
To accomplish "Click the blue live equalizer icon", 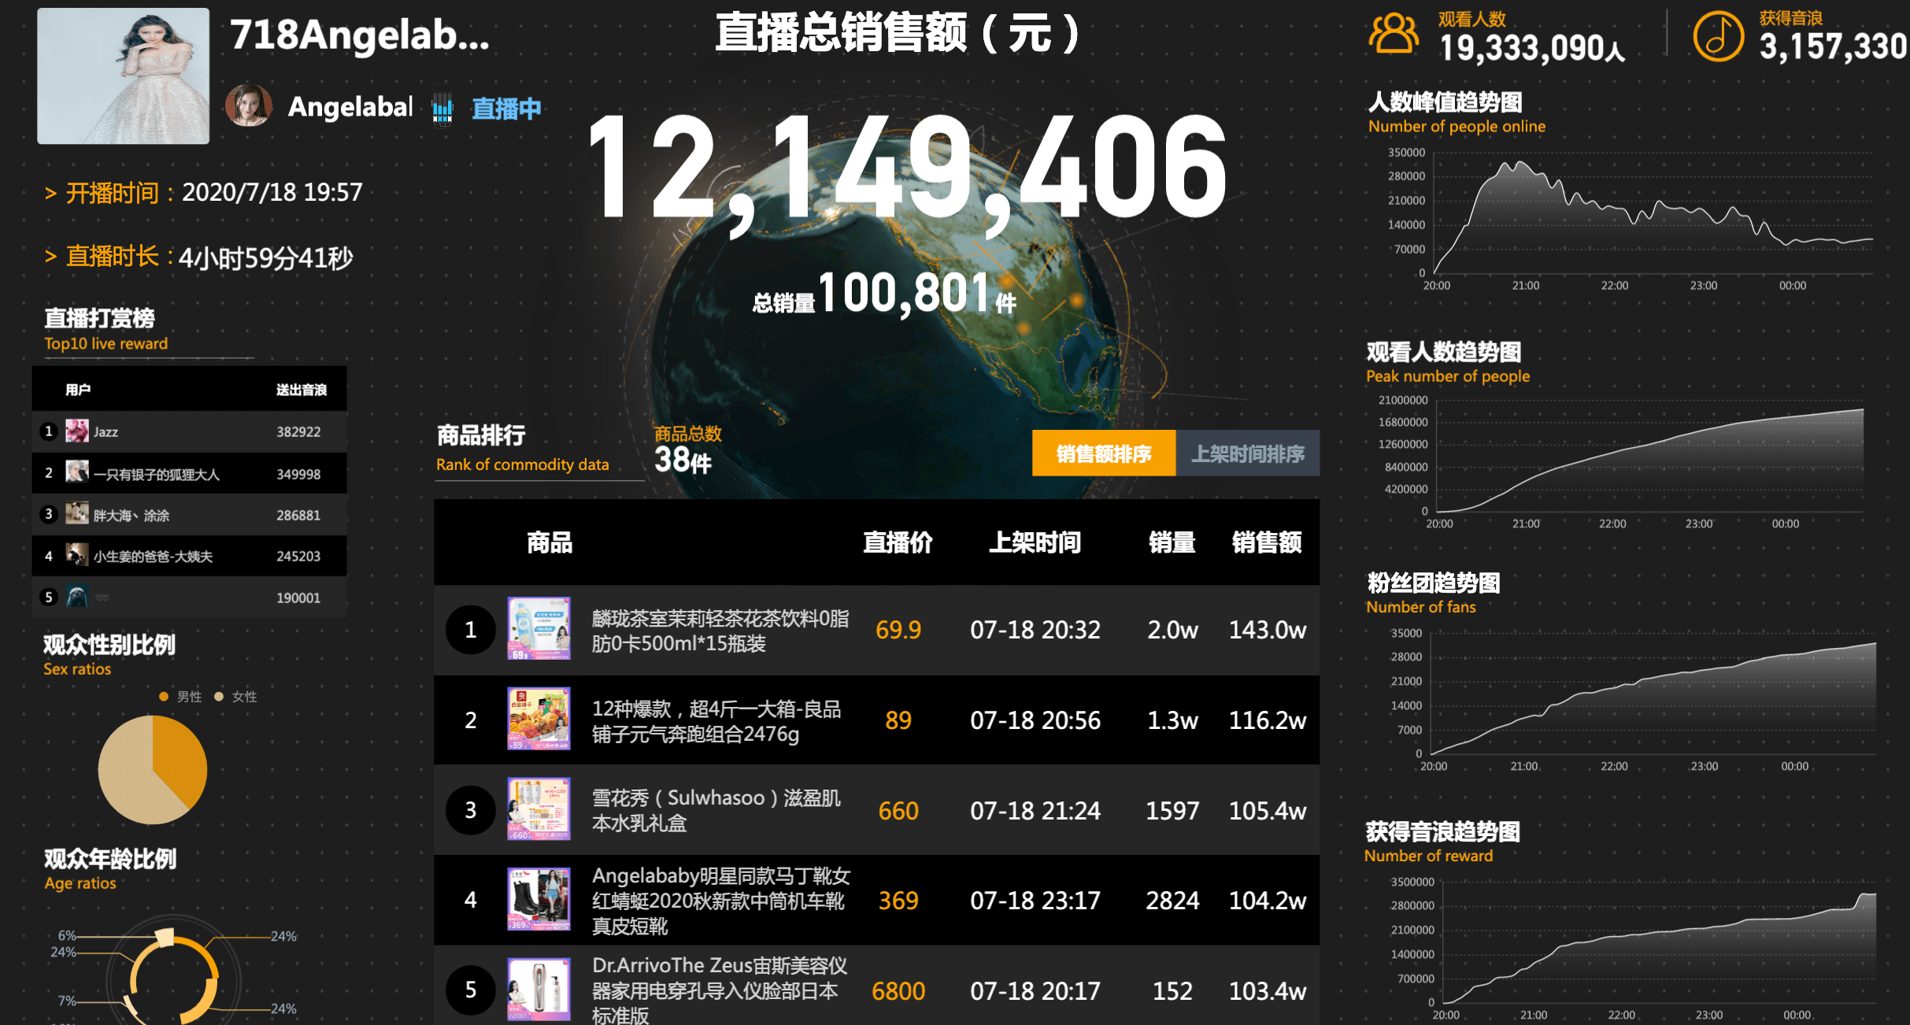I will point(442,108).
